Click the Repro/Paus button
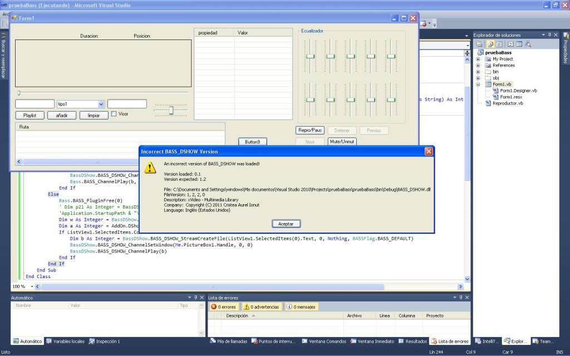 point(310,130)
